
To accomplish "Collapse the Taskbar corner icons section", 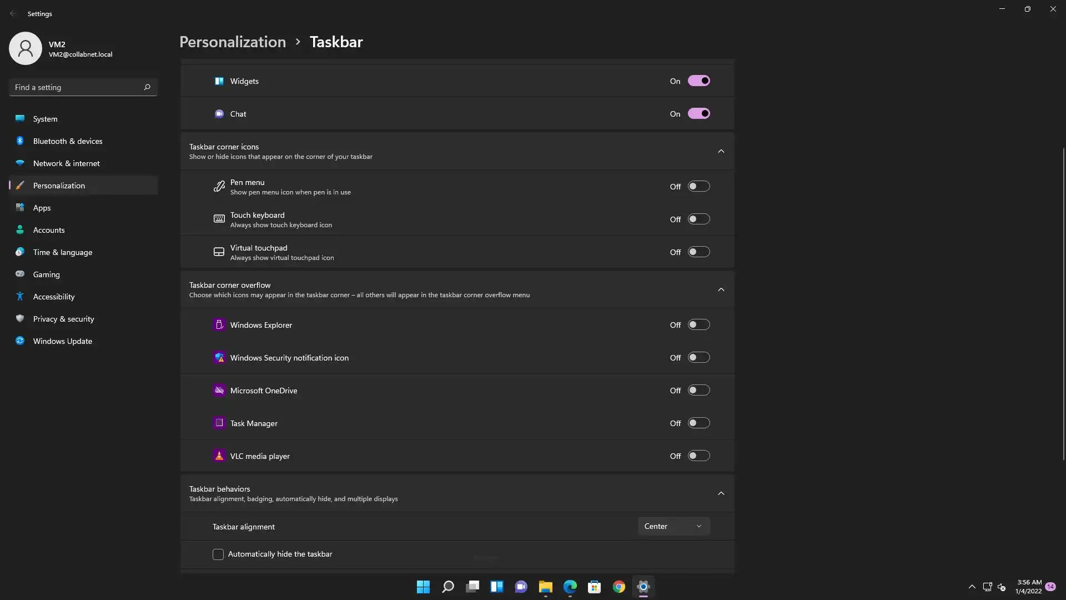I will [x=721, y=151].
